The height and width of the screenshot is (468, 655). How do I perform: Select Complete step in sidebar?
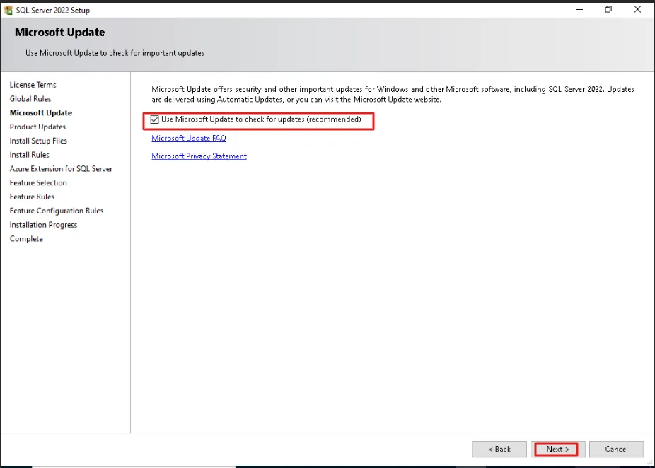(x=26, y=239)
